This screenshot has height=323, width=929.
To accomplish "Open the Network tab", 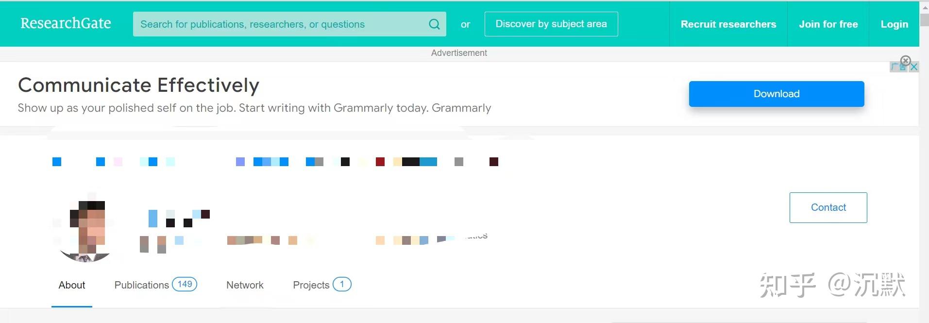I will [245, 285].
